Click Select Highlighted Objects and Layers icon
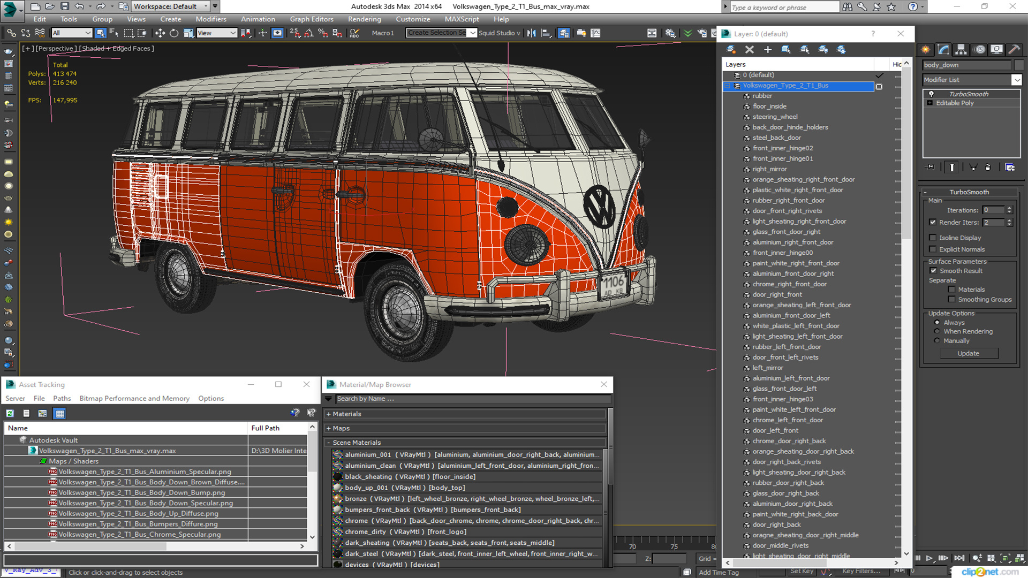The height and width of the screenshot is (578, 1028). [x=786, y=49]
